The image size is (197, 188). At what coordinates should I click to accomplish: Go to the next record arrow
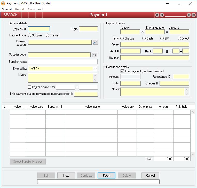click(189, 15)
